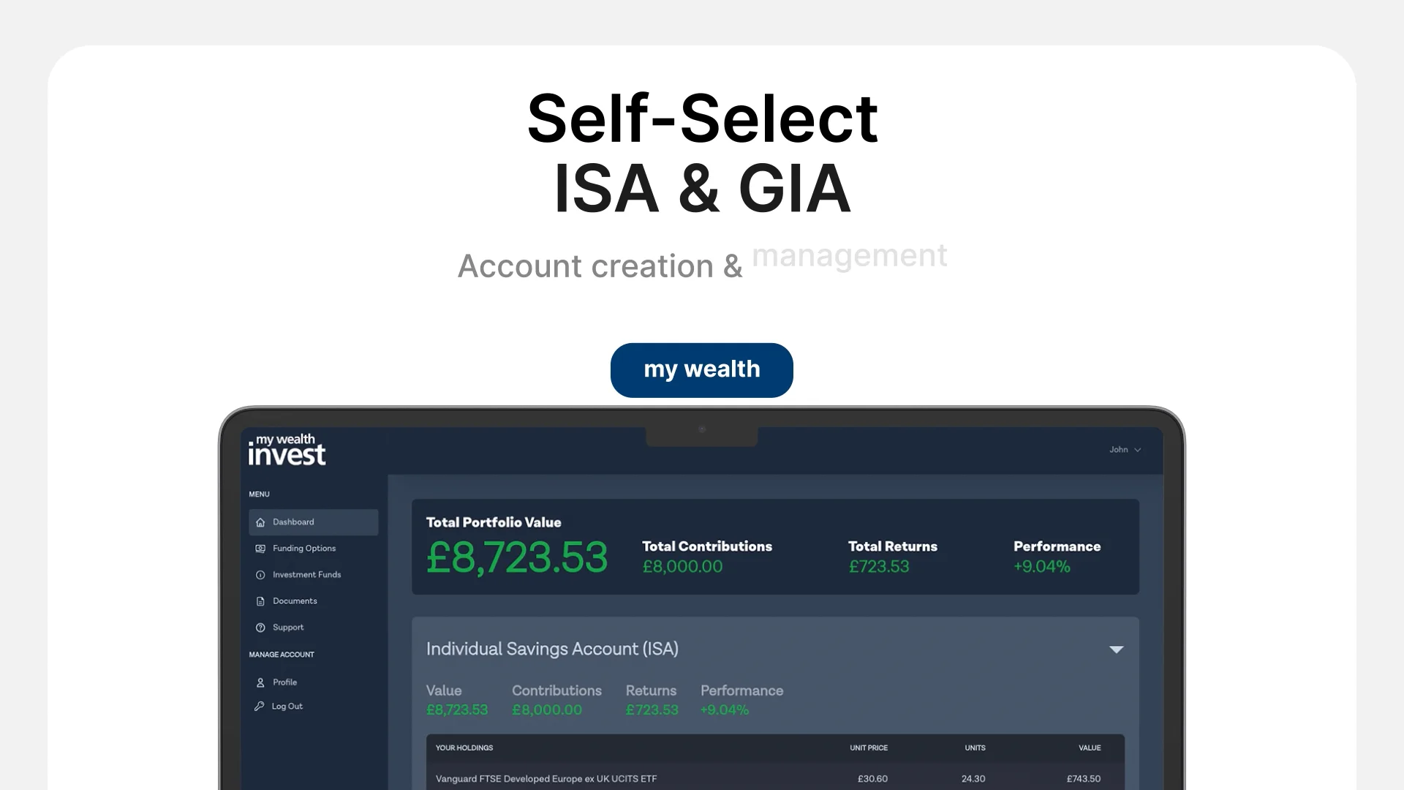The height and width of the screenshot is (790, 1404).
Task: Select the Vanguard FTSE Developed Europe holding
Action: [x=546, y=779]
